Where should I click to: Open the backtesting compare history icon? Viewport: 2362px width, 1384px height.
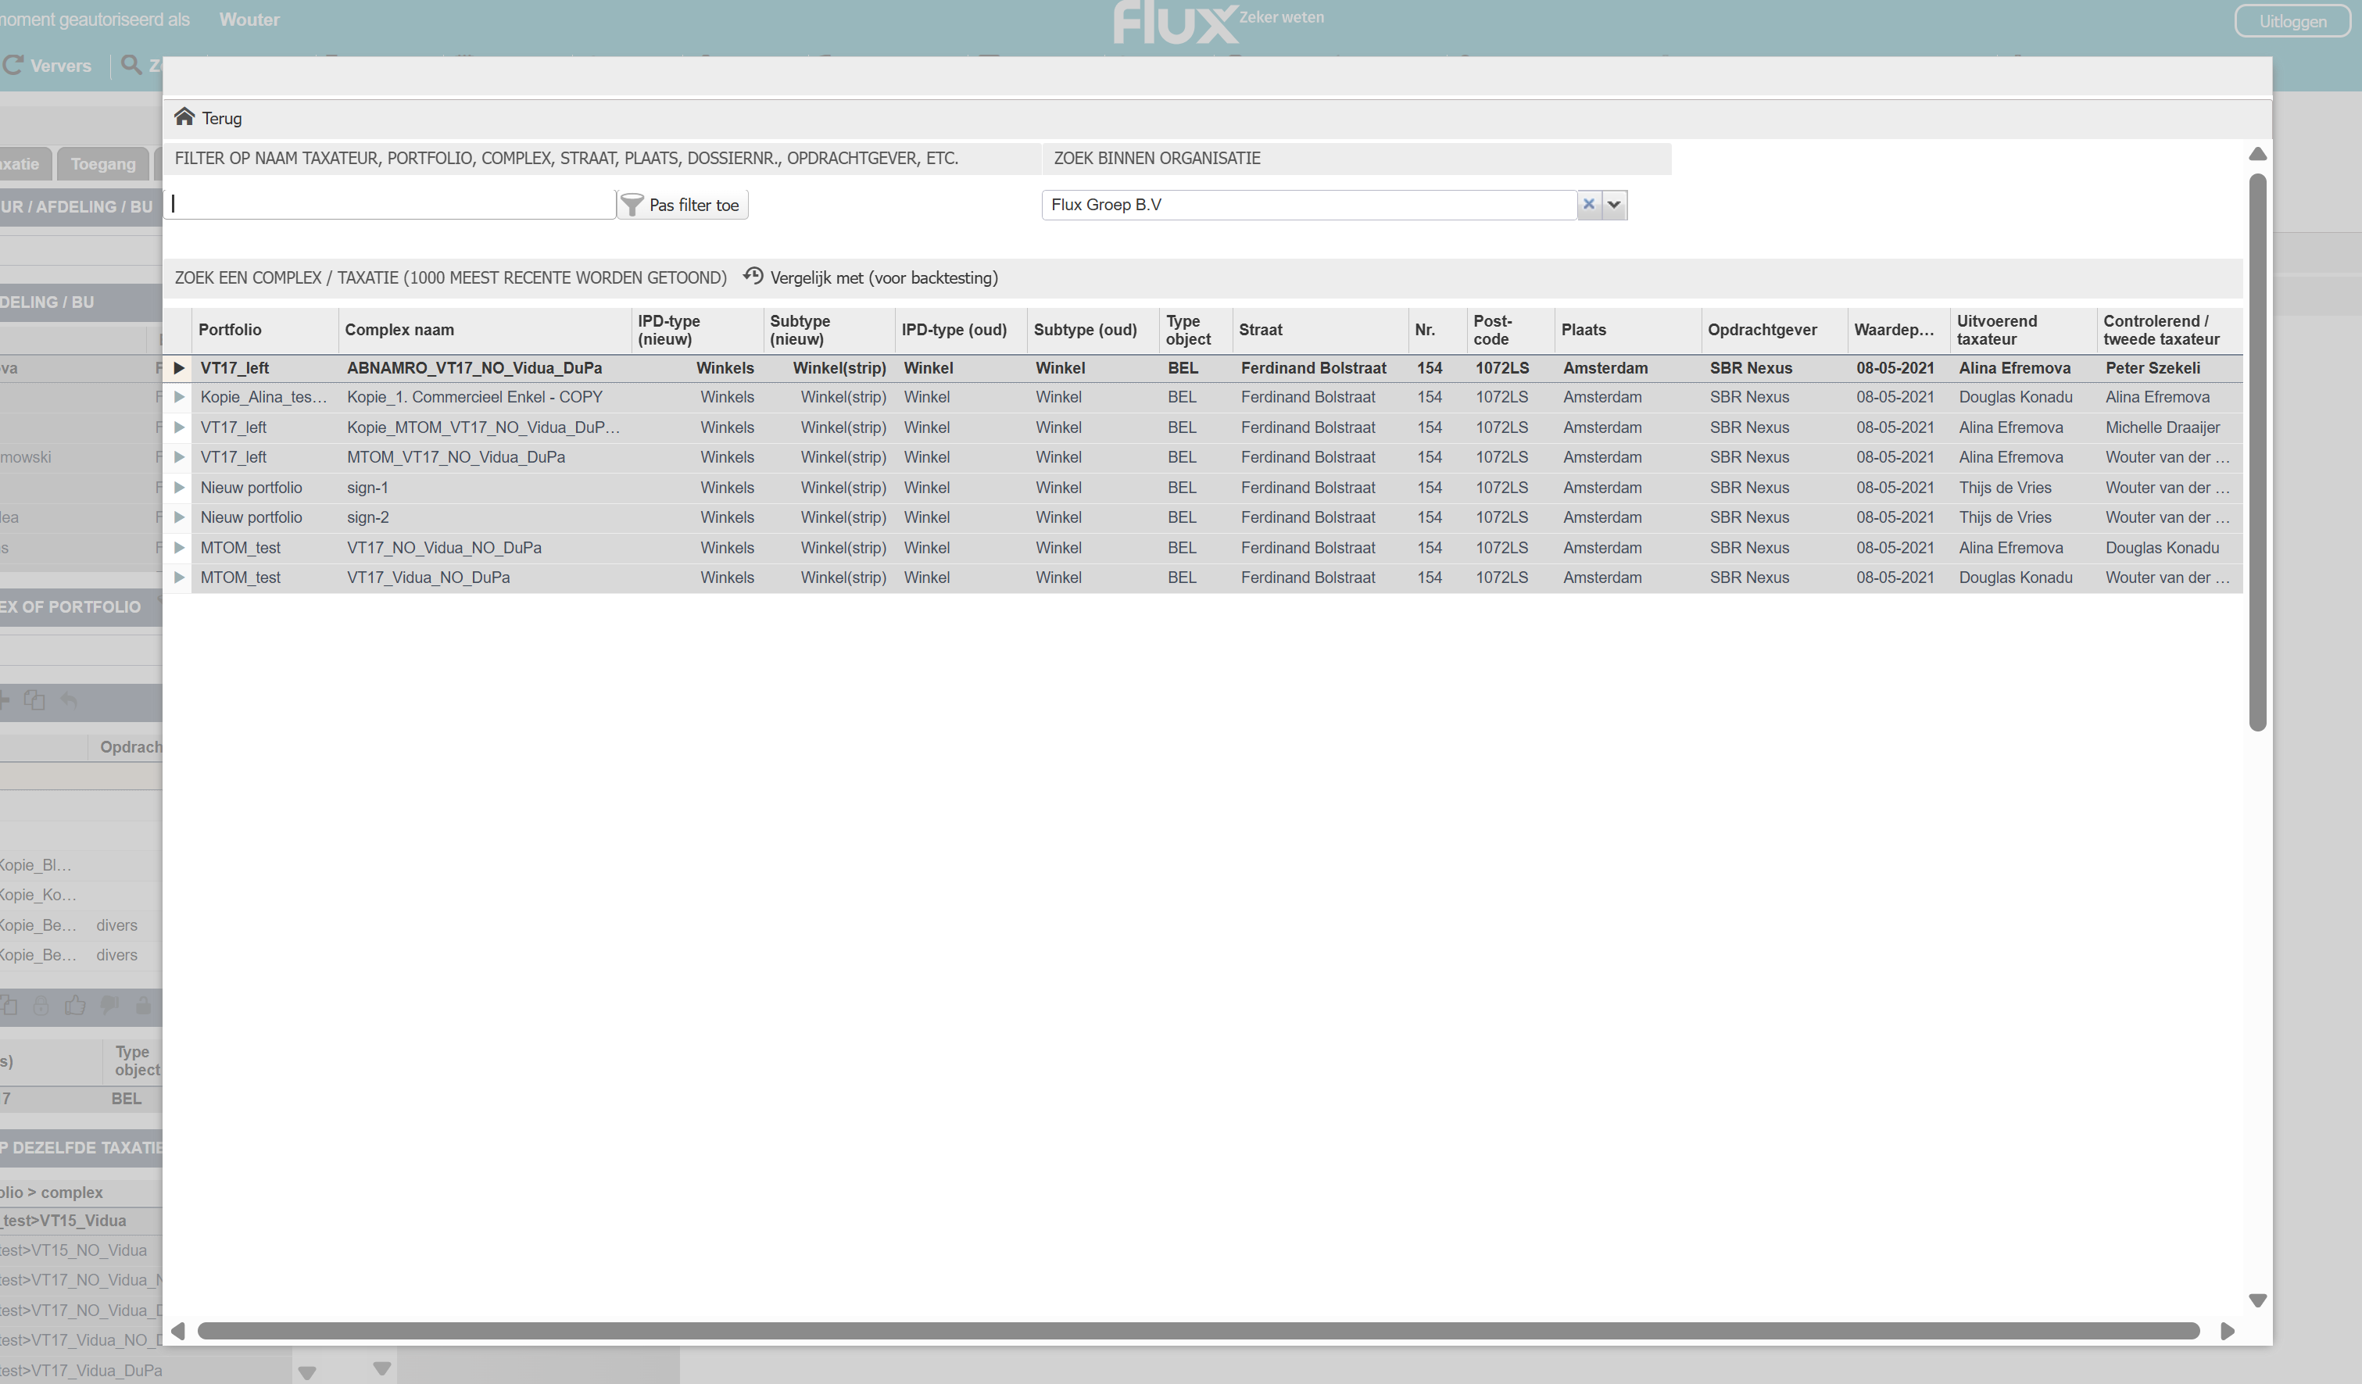coord(753,277)
